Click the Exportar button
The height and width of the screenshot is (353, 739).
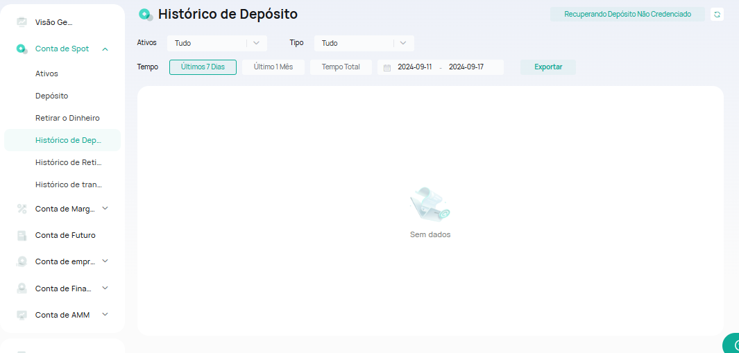click(x=548, y=67)
